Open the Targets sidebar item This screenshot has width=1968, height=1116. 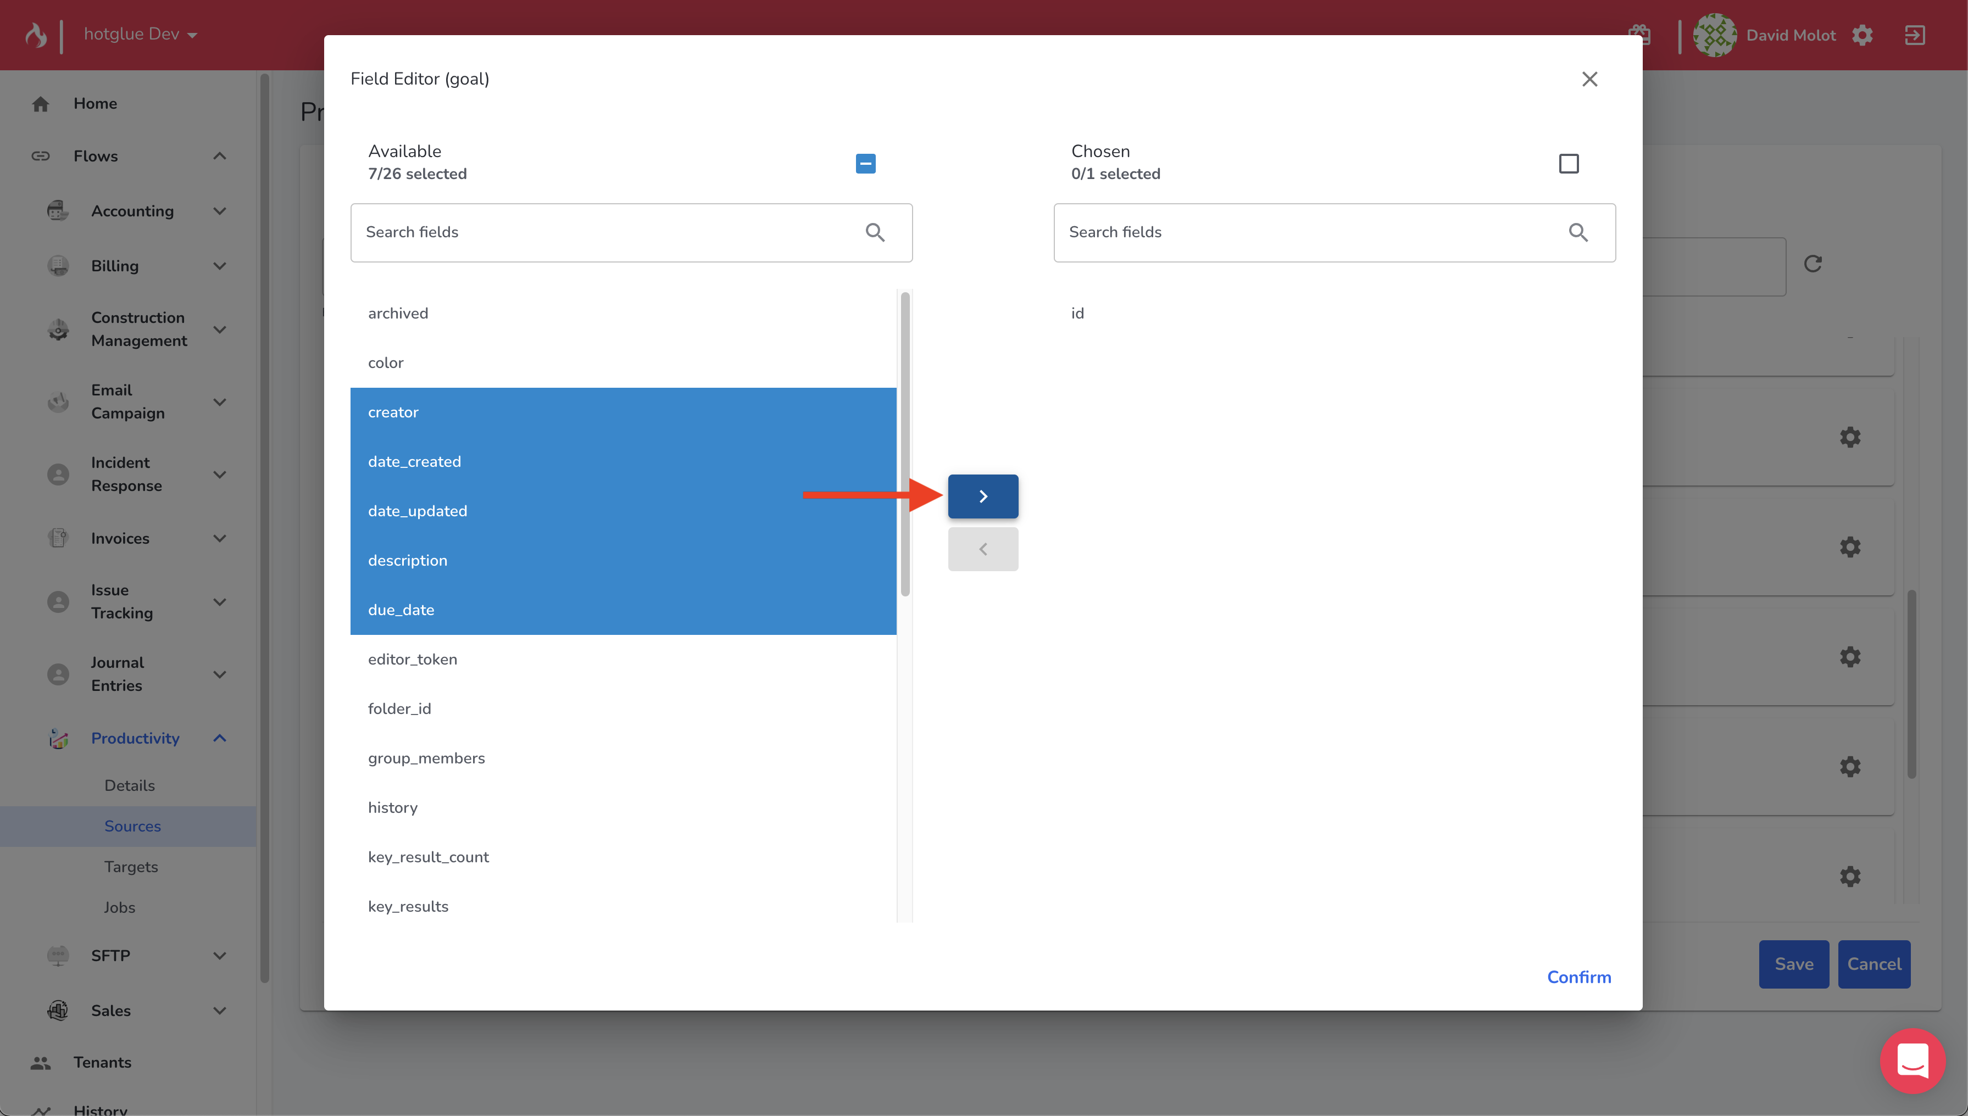[131, 867]
